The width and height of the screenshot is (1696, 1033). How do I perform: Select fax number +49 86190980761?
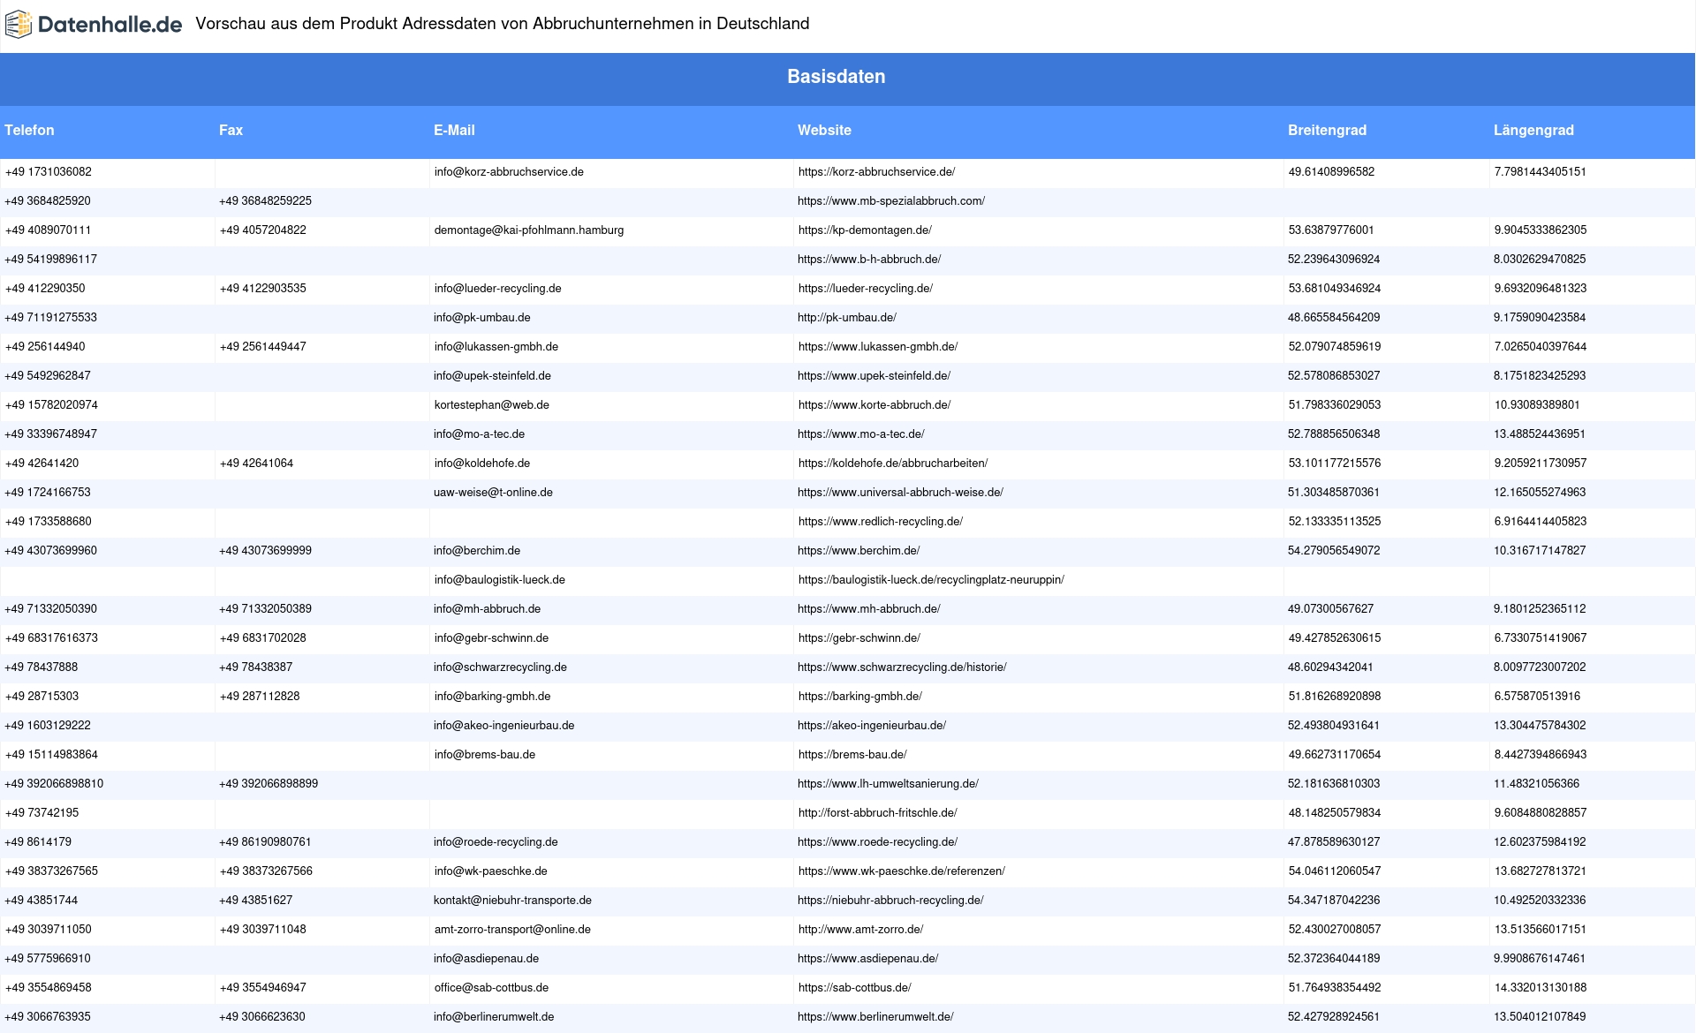(265, 842)
